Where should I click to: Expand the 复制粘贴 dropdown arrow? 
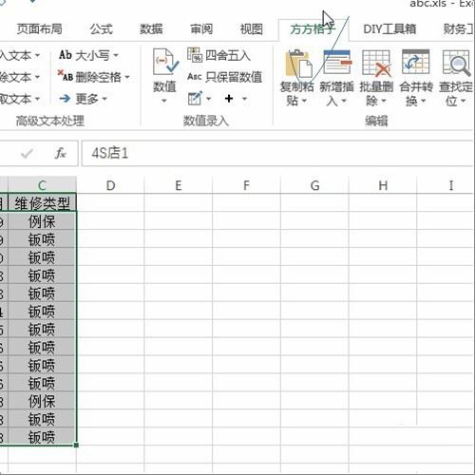[x=304, y=102]
